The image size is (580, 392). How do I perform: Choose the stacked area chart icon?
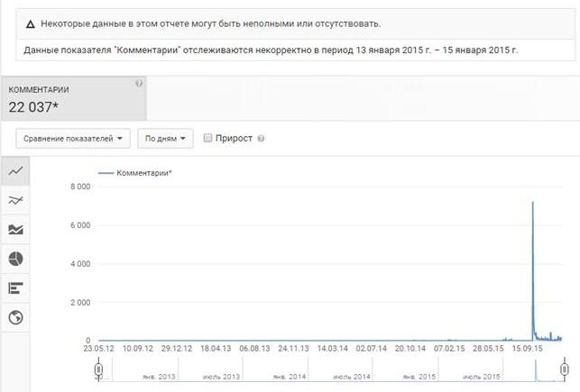(15, 230)
